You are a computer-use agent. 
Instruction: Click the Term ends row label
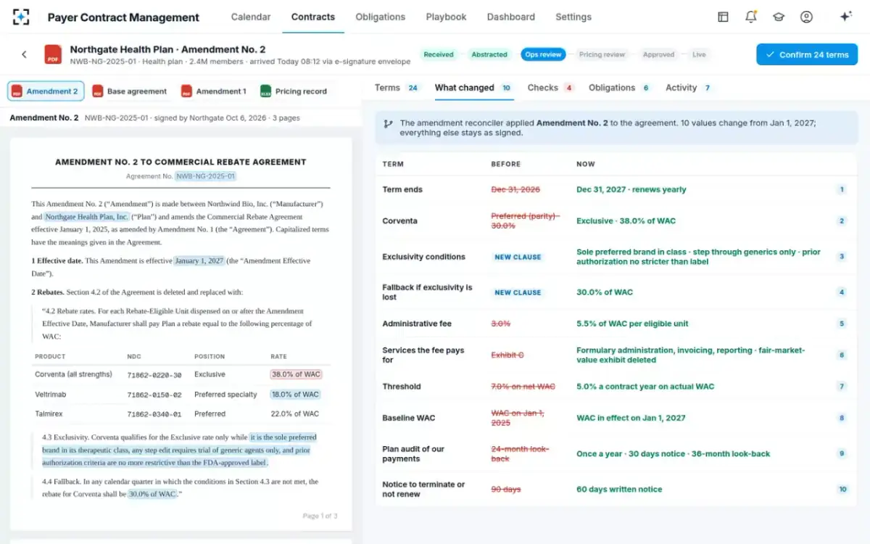[x=402, y=189]
